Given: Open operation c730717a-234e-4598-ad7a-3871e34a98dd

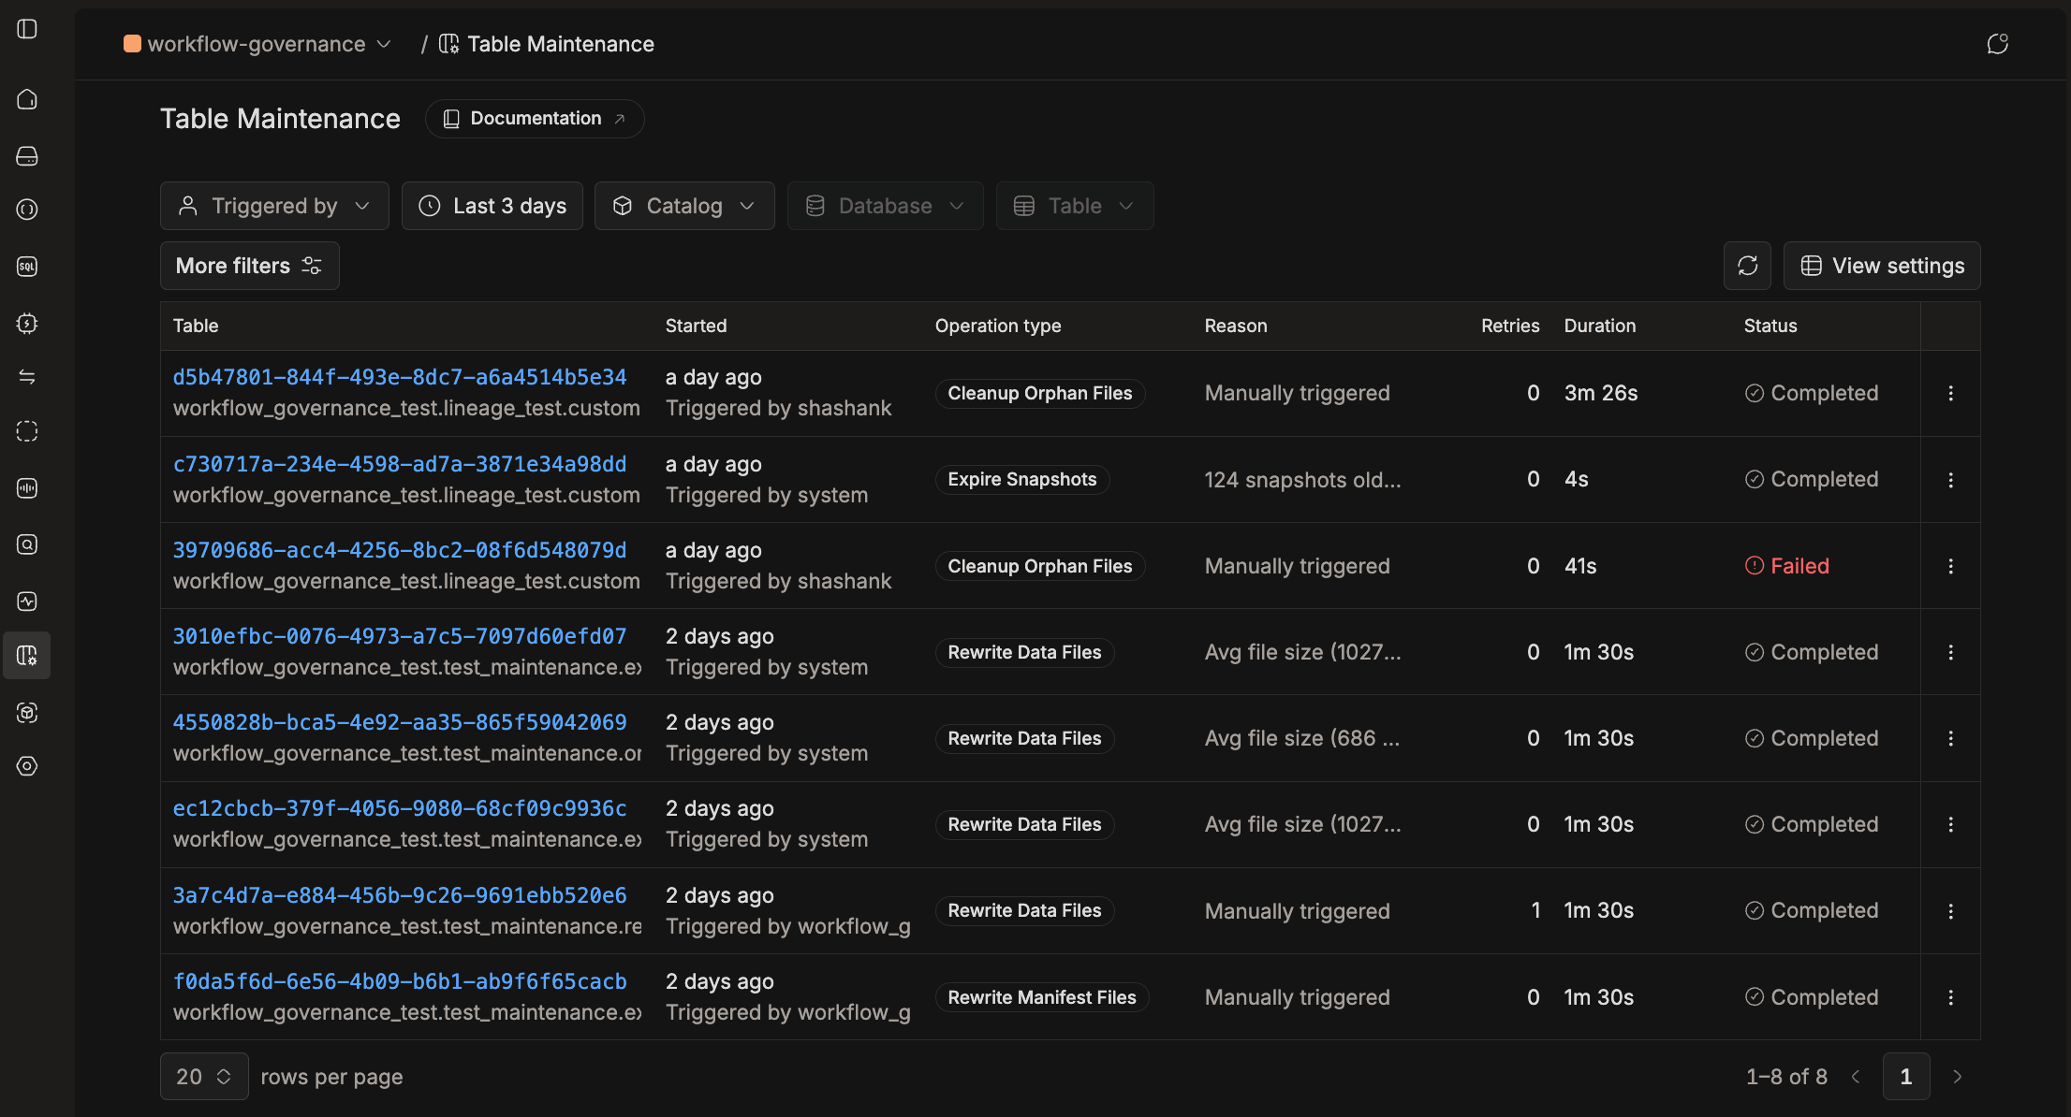Looking at the screenshot, I should tap(400, 464).
